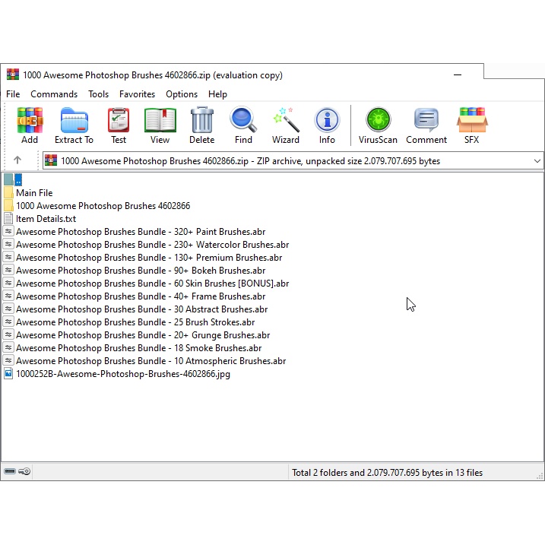The width and height of the screenshot is (545, 545).
Task: Run the Test archive tool
Action: [x=119, y=120]
